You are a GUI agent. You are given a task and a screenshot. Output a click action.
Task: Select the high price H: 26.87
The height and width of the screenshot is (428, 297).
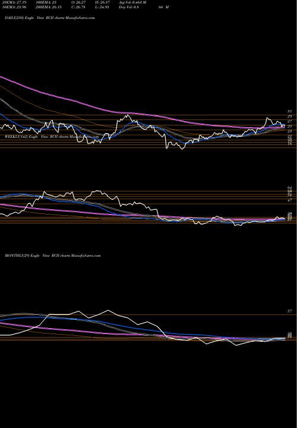point(103,2)
